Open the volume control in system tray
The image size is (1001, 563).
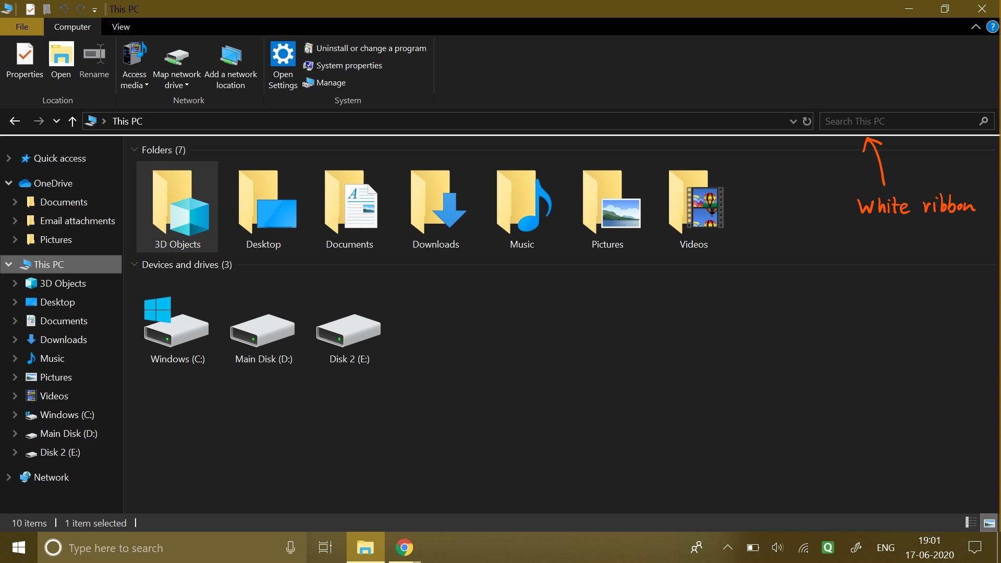point(777,547)
